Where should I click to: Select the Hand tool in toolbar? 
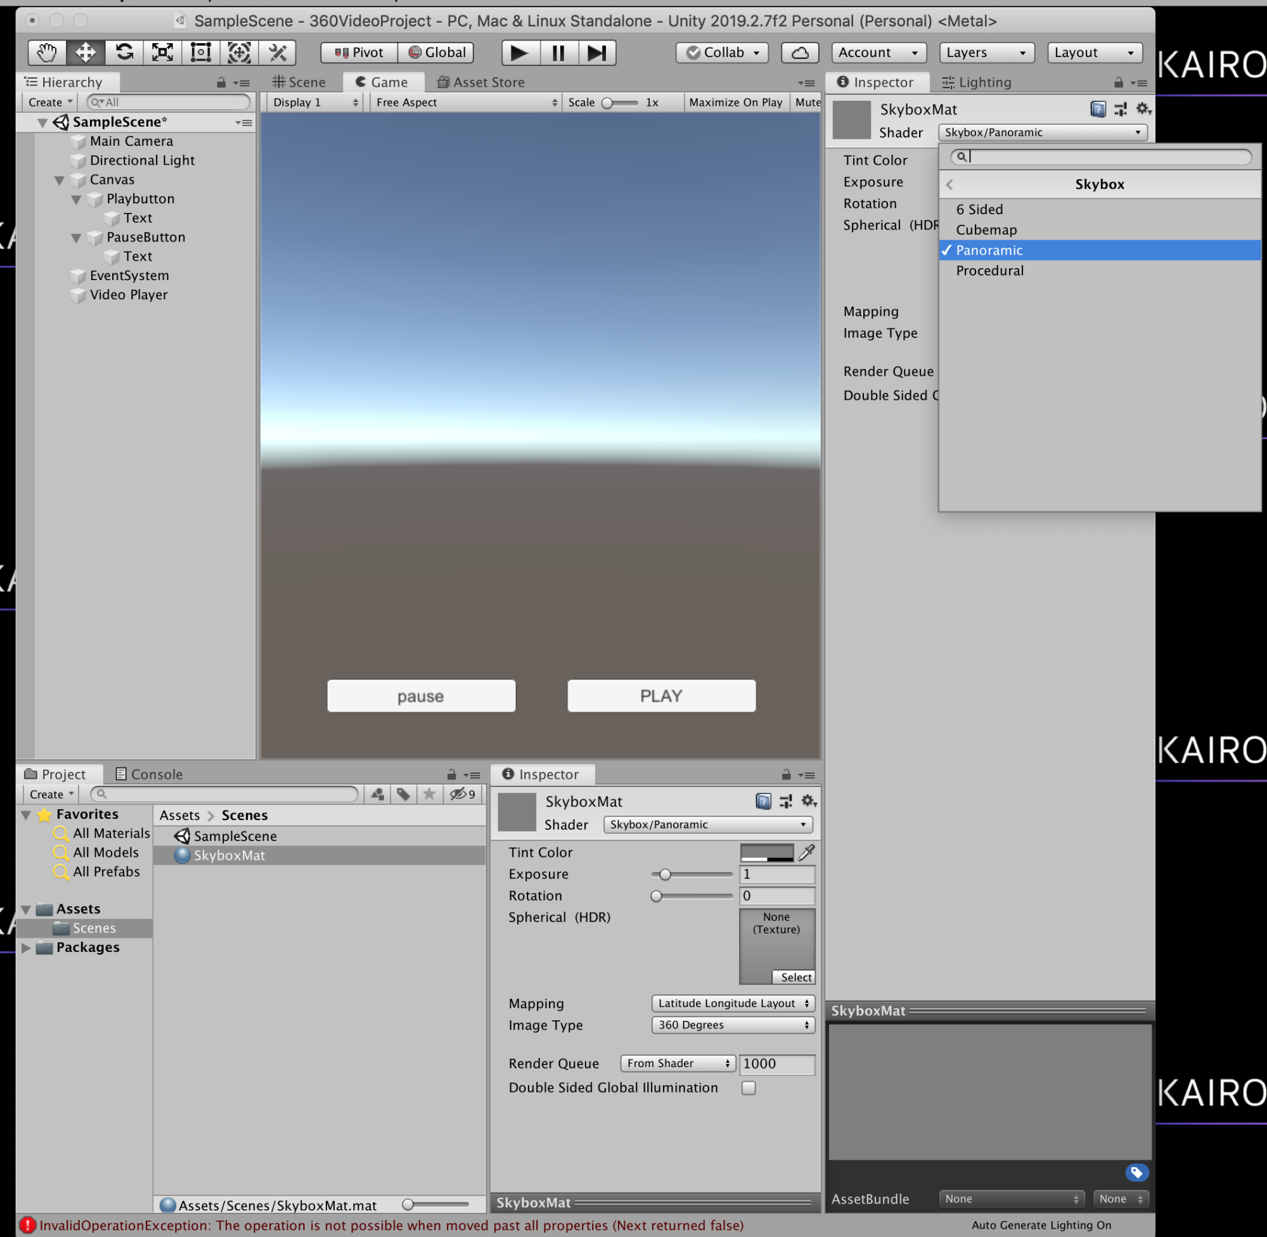(x=46, y=53)
